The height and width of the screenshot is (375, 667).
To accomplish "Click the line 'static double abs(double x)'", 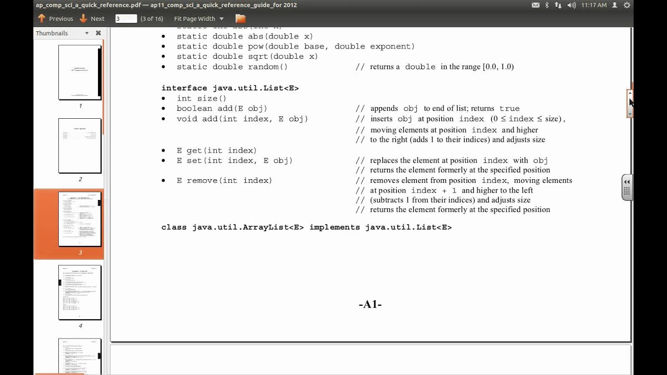I will click(x=245, y=36).
